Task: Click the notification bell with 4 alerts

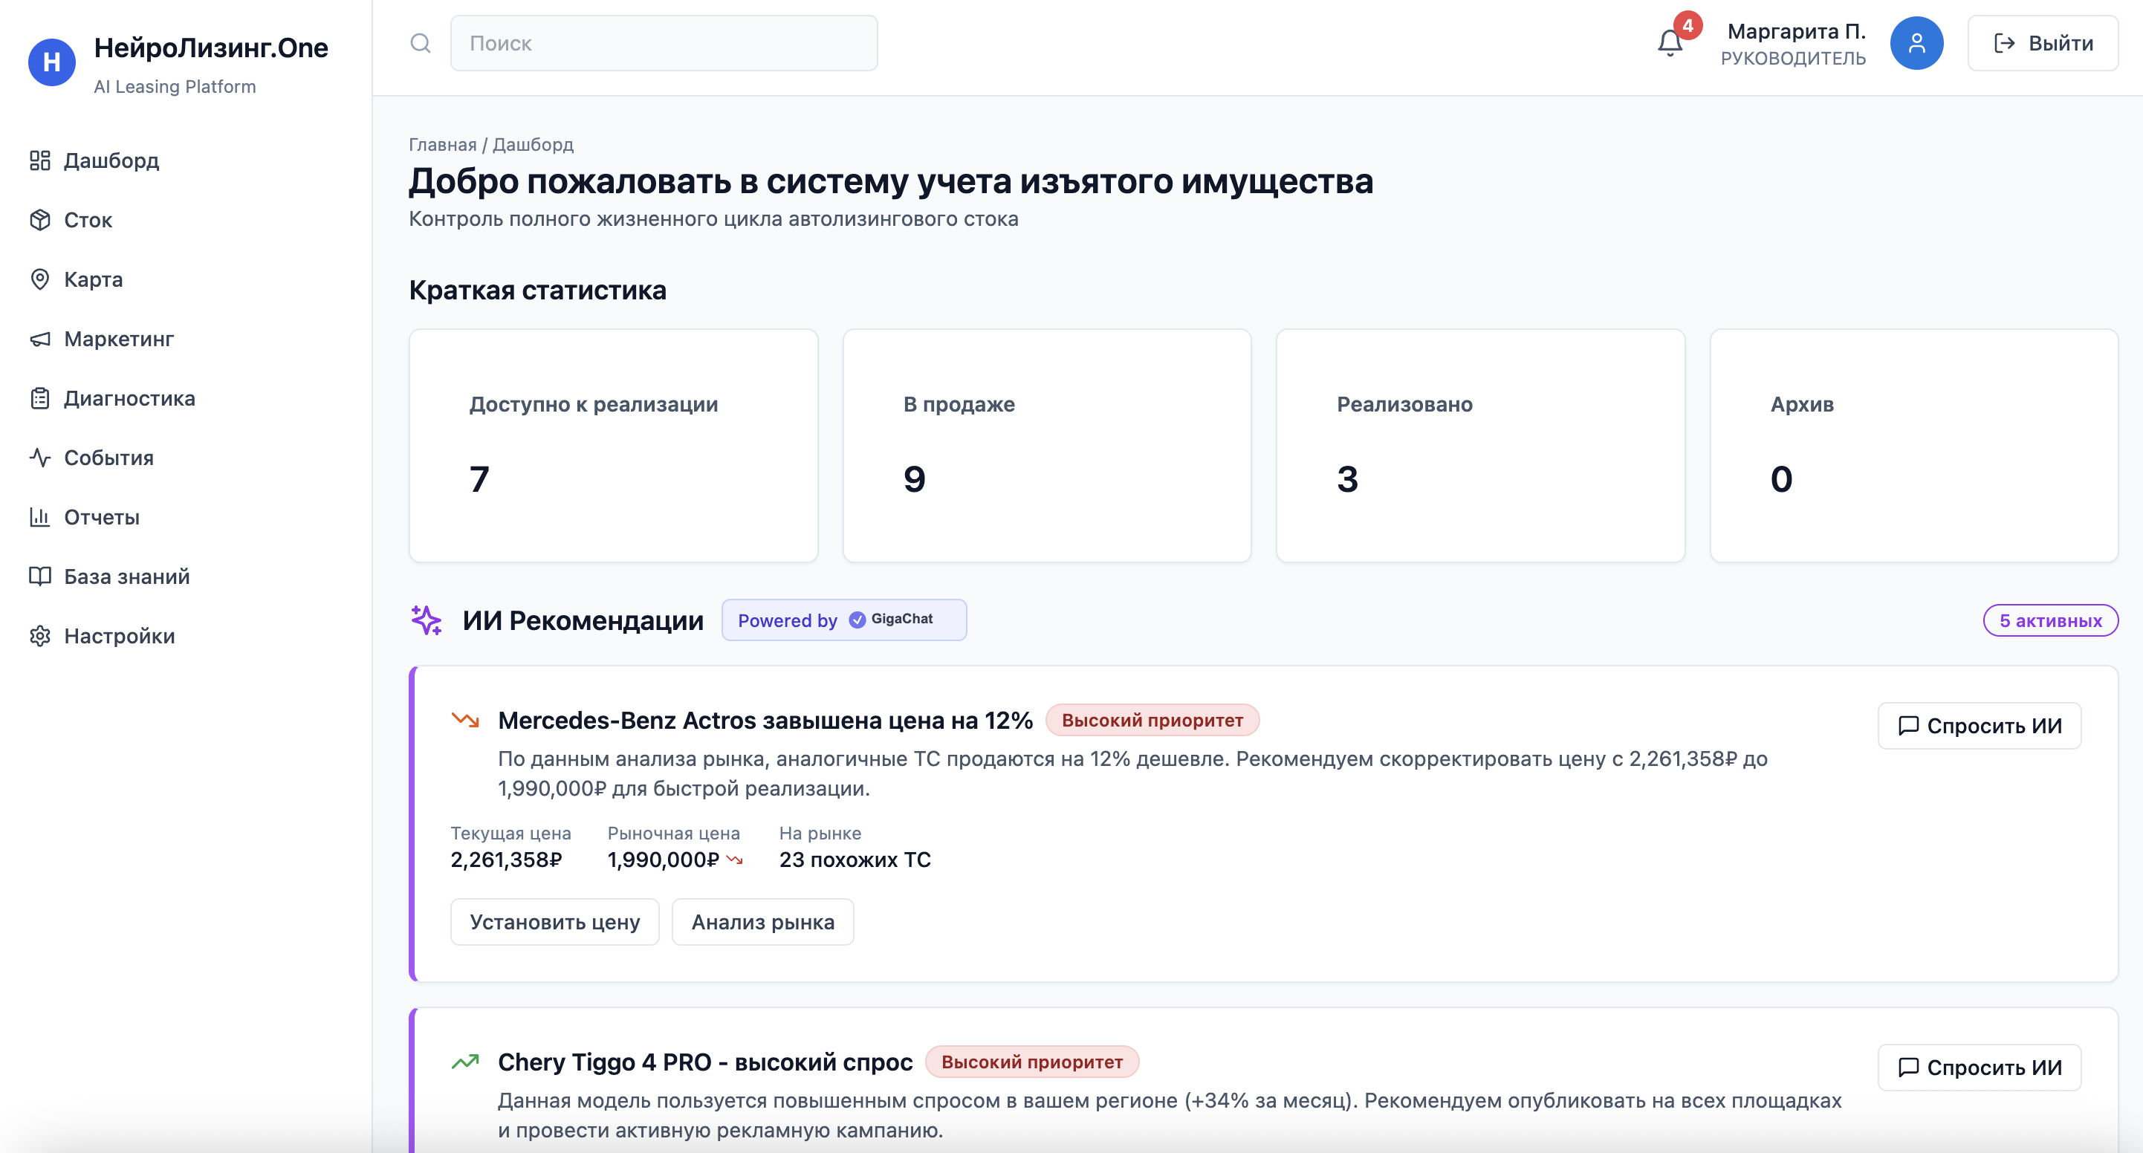Action: pyautogui.click(x=1670, y=43)
